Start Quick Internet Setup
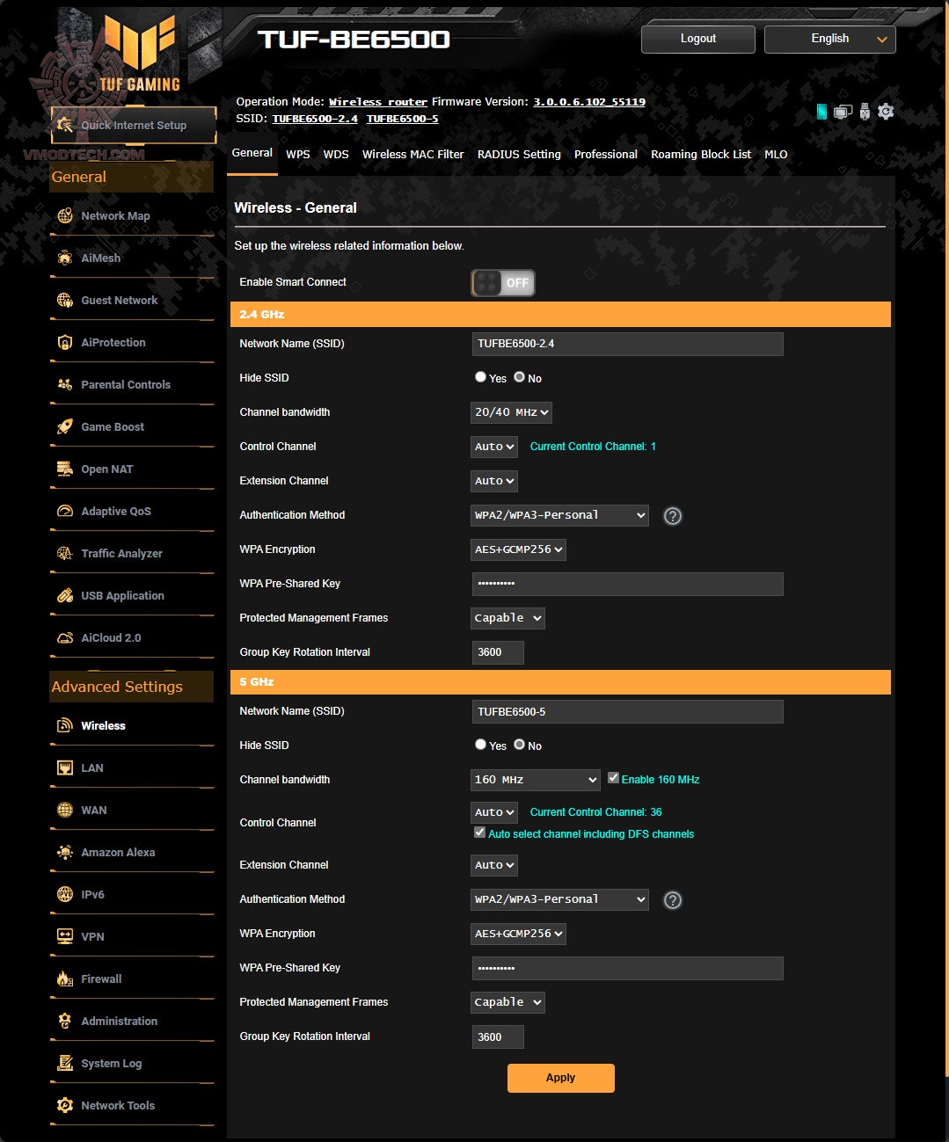This screenshot has height=1142, width=949. click(134, 125)
